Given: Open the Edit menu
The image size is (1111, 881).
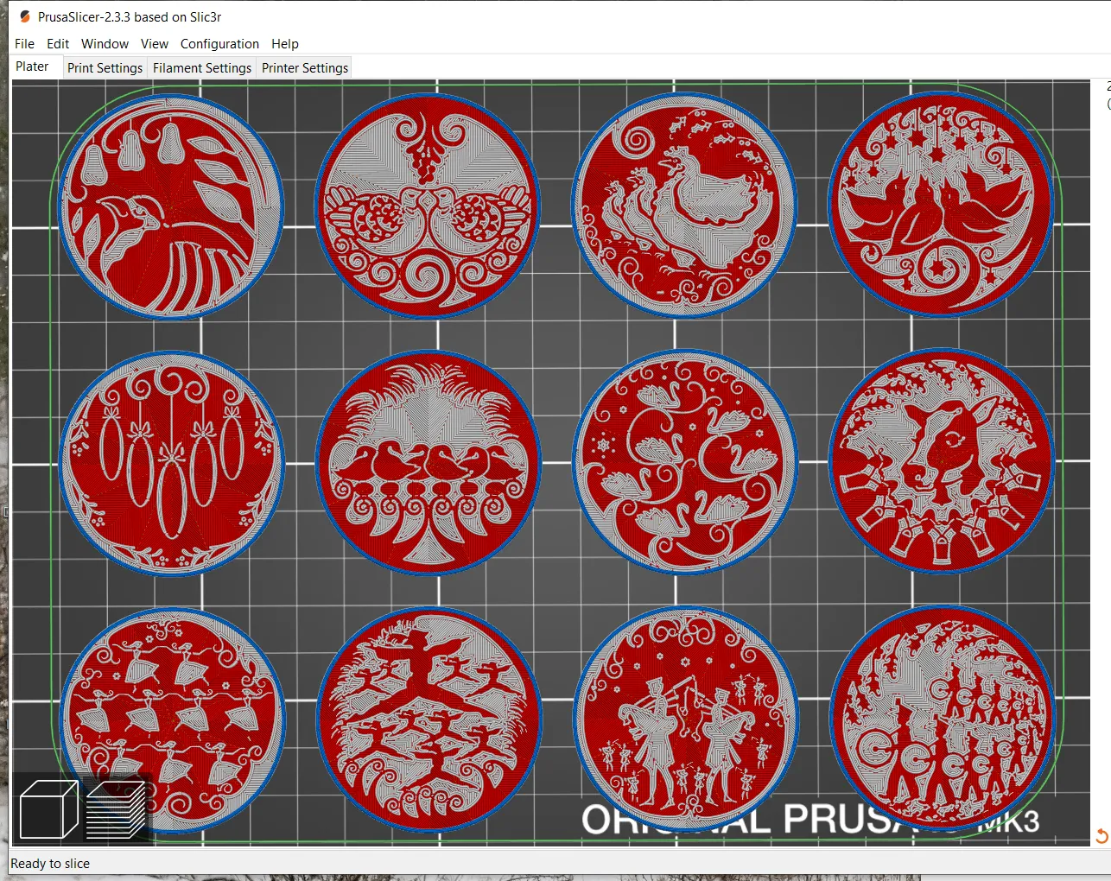Looking at the screenshot, I should tap(57, 43).
